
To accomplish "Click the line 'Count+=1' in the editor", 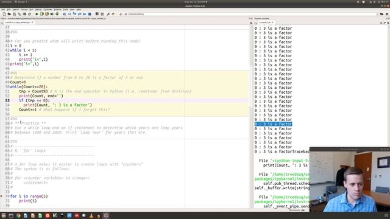I will pos(27,109).
